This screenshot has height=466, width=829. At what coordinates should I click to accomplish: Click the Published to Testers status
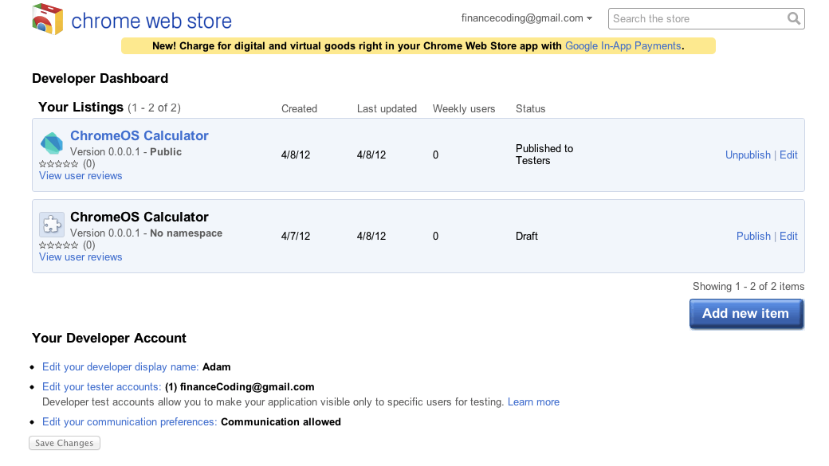[544, 155]
